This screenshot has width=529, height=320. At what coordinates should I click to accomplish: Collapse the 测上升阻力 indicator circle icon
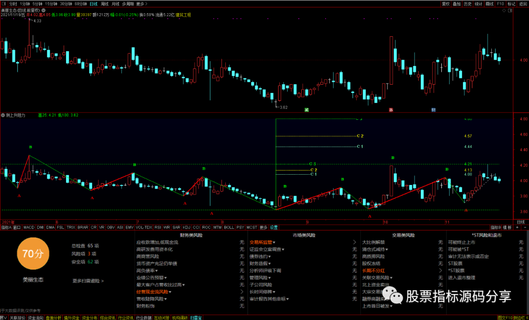(3, 115)
